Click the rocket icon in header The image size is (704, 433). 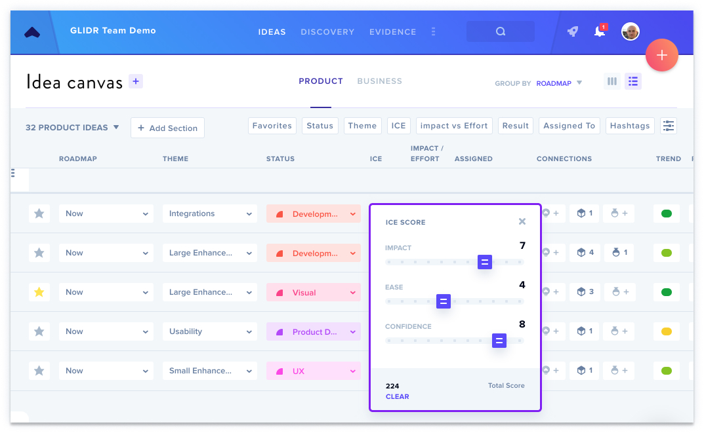572,31
